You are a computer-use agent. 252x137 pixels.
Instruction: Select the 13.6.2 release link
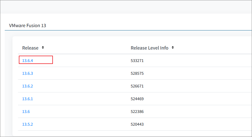(x=27, y=86)
